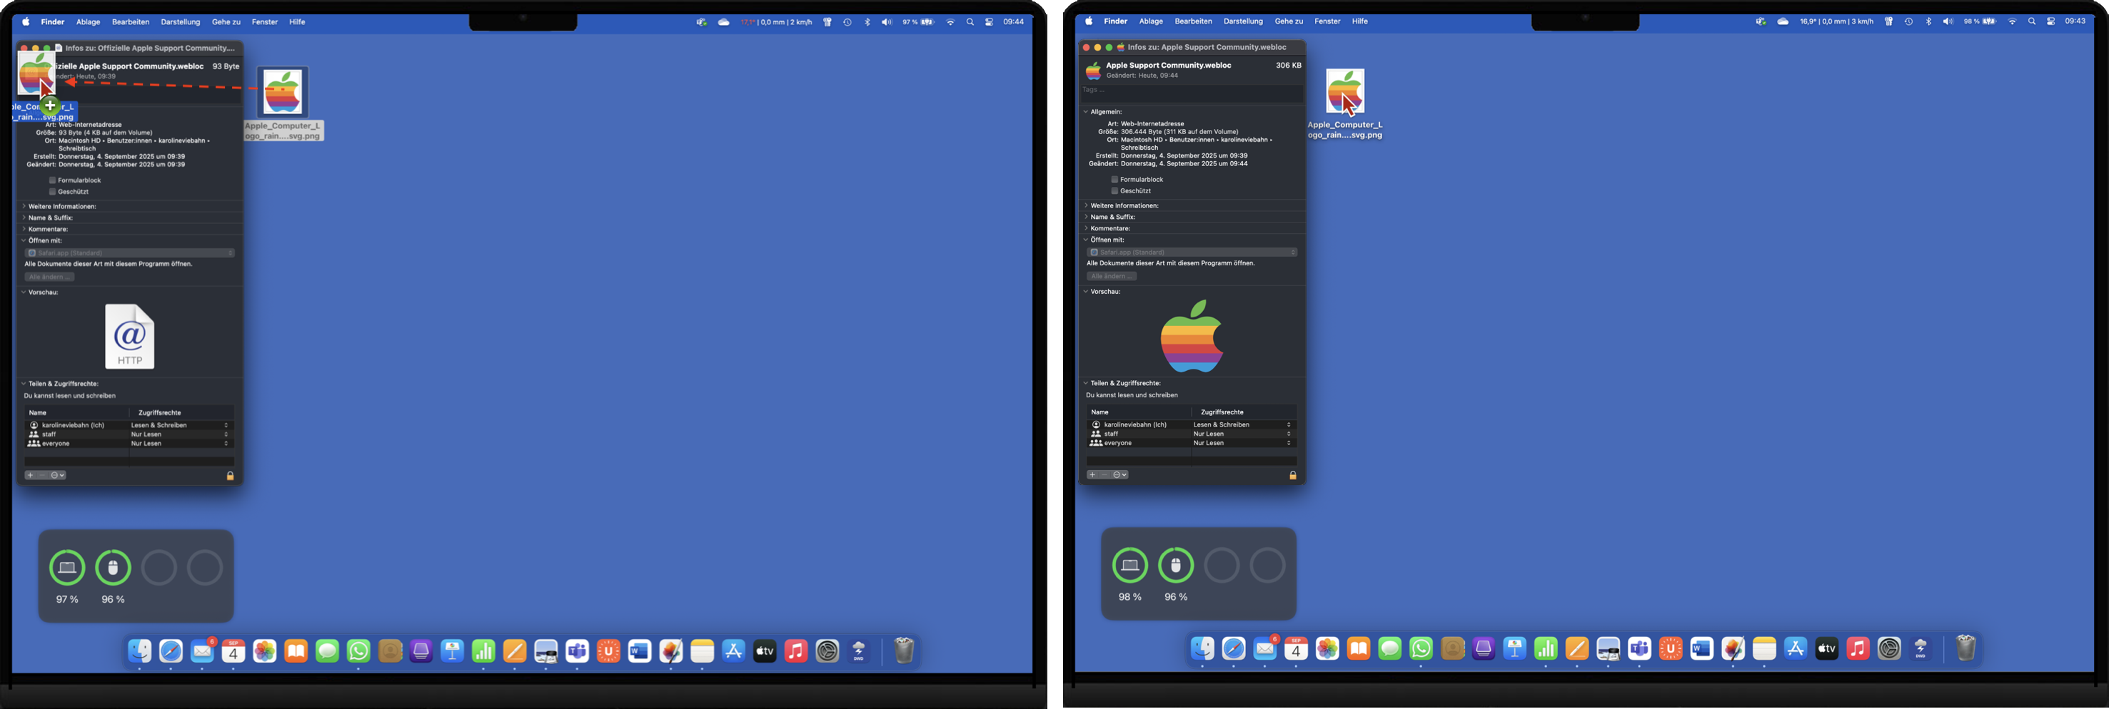Click the Tags field in the 306 KB info window

(1192, 90)
